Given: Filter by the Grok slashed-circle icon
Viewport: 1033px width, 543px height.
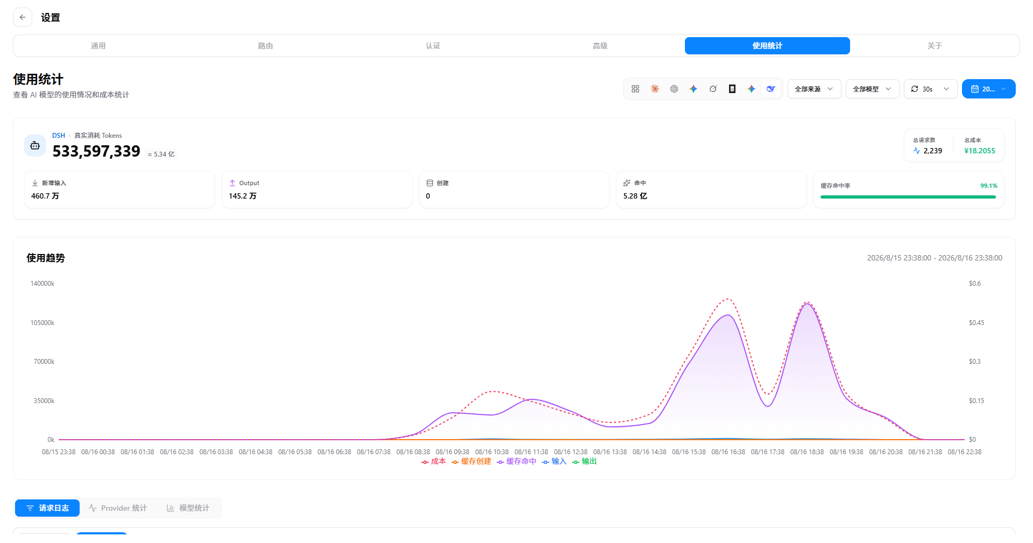Looking at the screenshot, I should tap(713, 89).
